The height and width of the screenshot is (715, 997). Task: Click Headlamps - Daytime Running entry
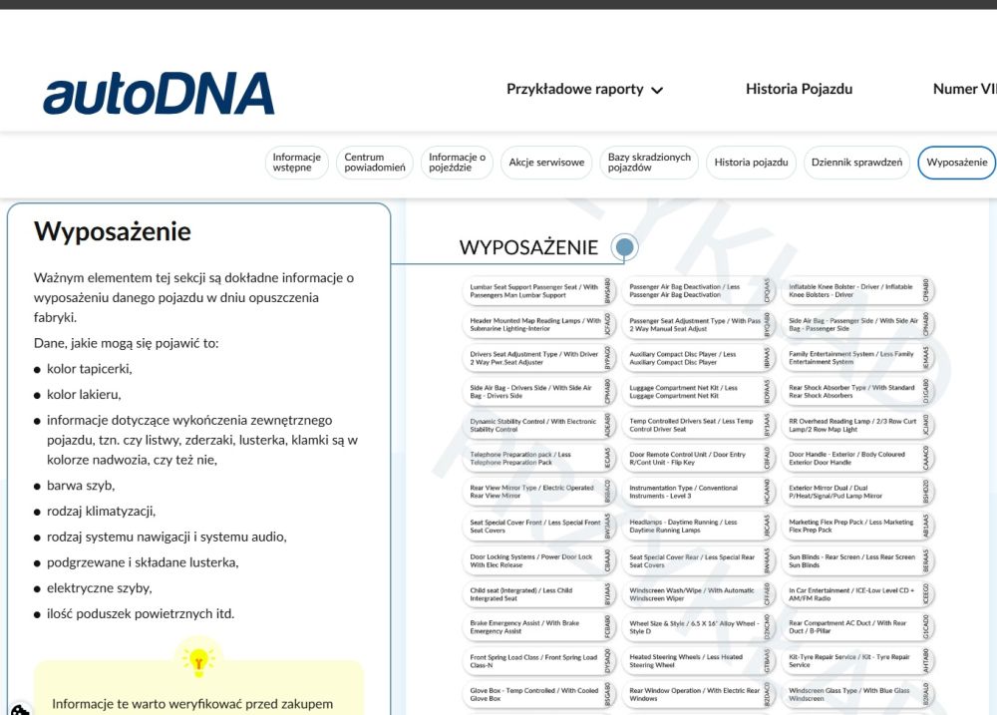(697, 527)
